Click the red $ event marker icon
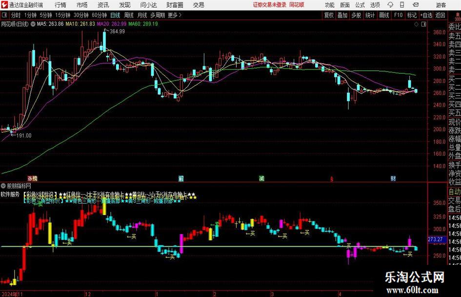This screenshot has width=461, height=297. tap(332, 179)
